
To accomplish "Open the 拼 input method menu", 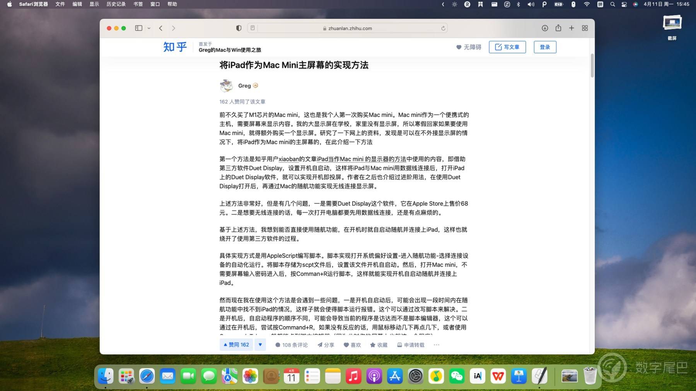I will 600,4.
